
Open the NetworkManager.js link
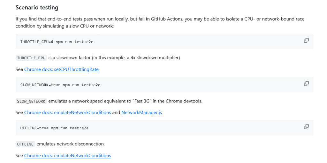(141, 112)
